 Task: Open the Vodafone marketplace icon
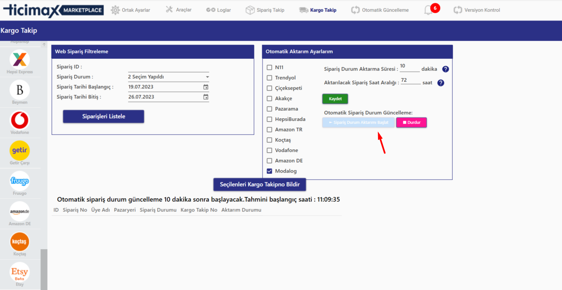19,120
